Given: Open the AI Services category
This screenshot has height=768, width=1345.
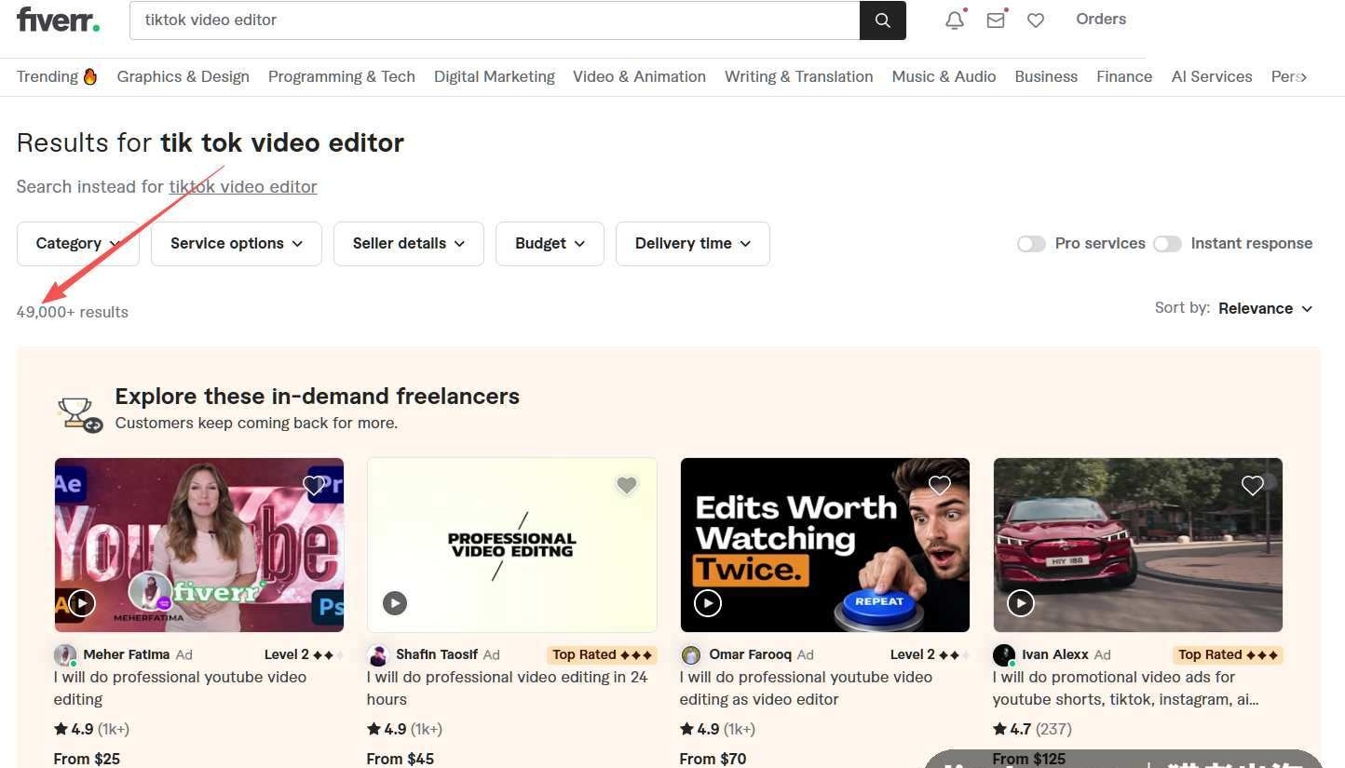Looking at the screenshot, I should point(1212,76).
